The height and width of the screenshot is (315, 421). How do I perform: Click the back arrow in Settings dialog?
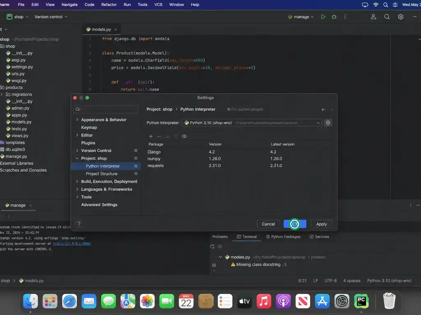pyautogui.click(x=324, y=110)
